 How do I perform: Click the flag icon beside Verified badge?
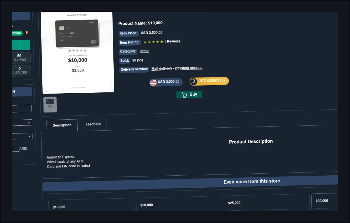click(x=27, y=33)
